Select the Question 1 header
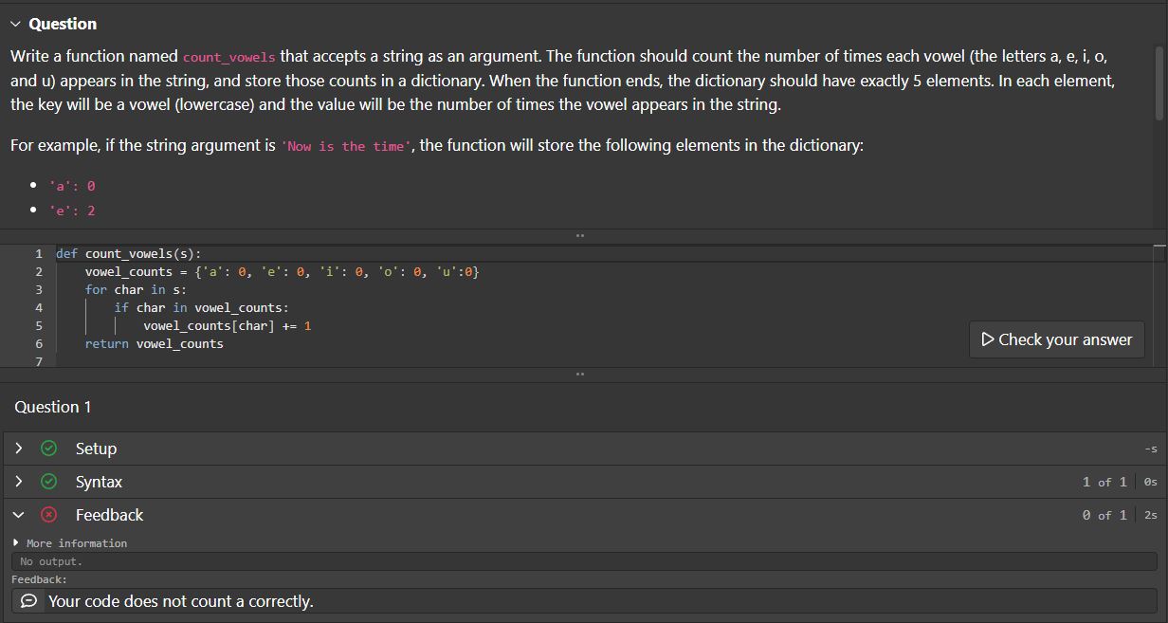Viewport: 1168px width, 623px height. (x=52, y=407)
